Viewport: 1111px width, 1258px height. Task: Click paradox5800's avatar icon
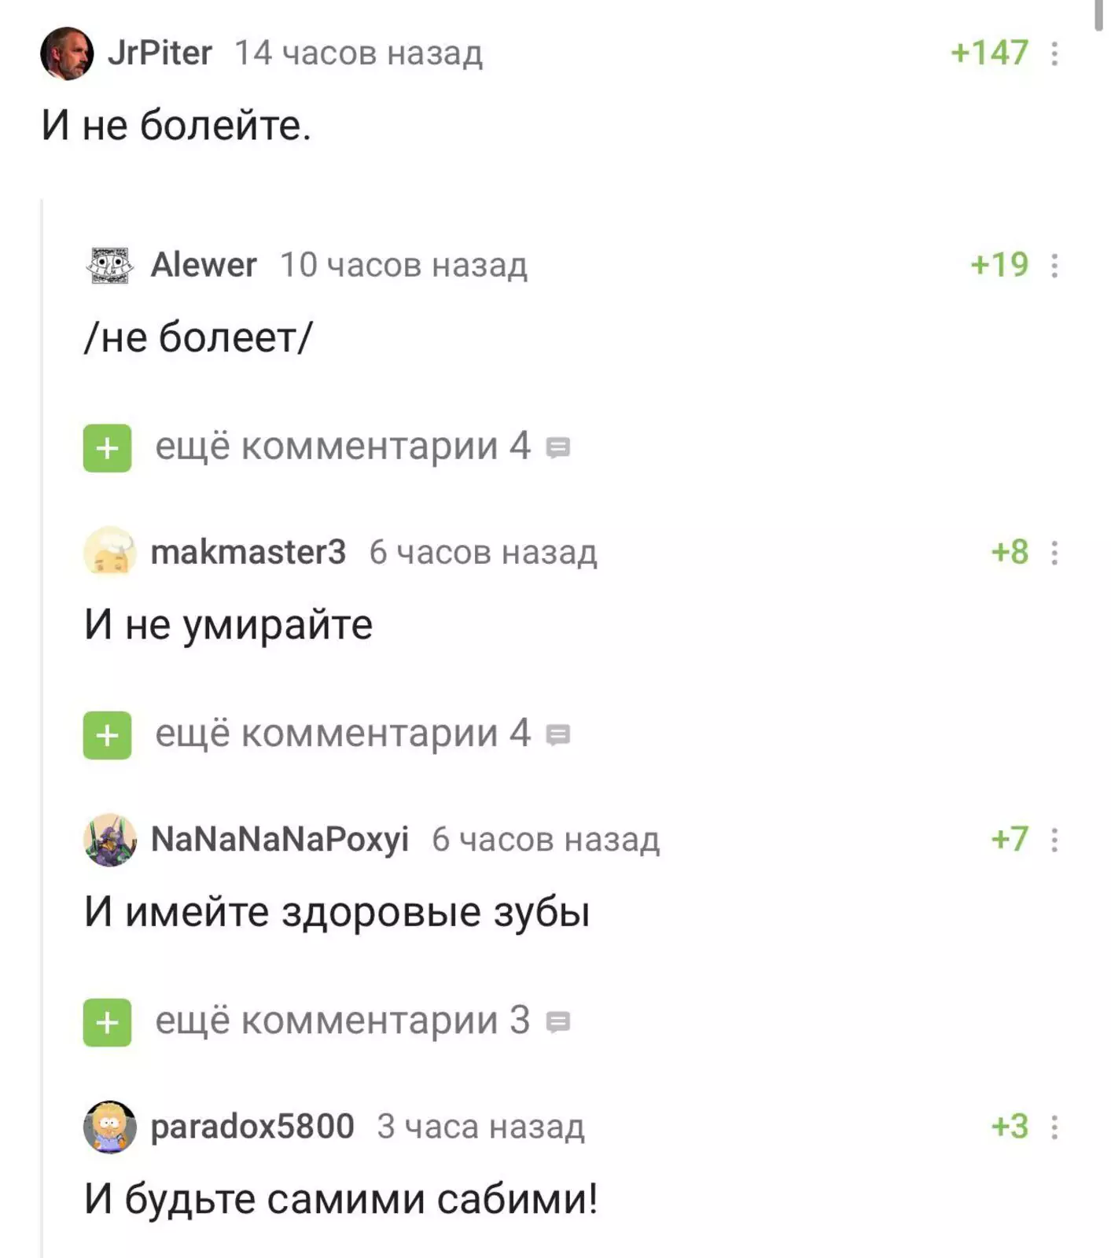[x=109, y=1127]
